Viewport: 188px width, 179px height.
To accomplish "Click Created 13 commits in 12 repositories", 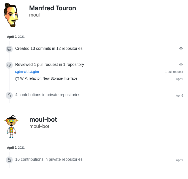I will point(49,49).
